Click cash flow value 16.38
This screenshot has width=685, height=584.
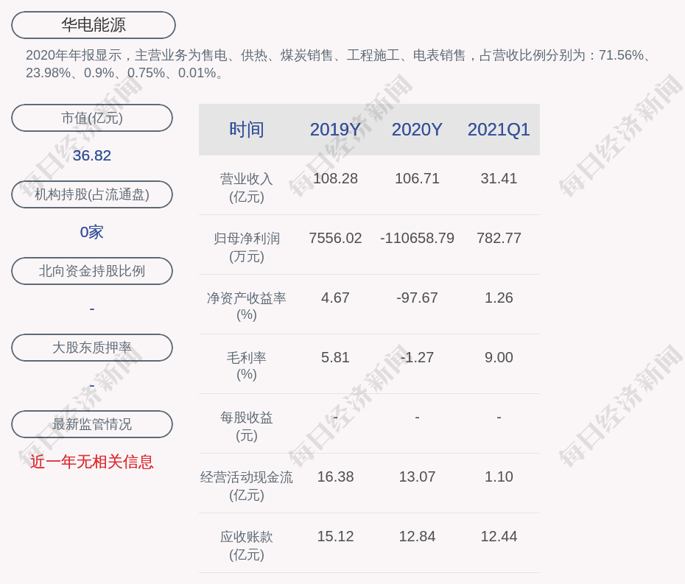(x=335, y=476)
